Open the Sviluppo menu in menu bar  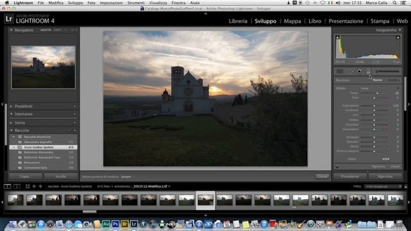point(76,3)
